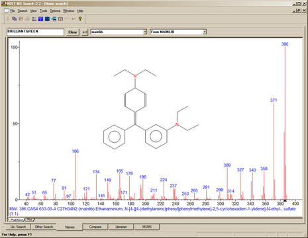
Task: Click the a-z sort button
Action: click(x=85, y=32)
